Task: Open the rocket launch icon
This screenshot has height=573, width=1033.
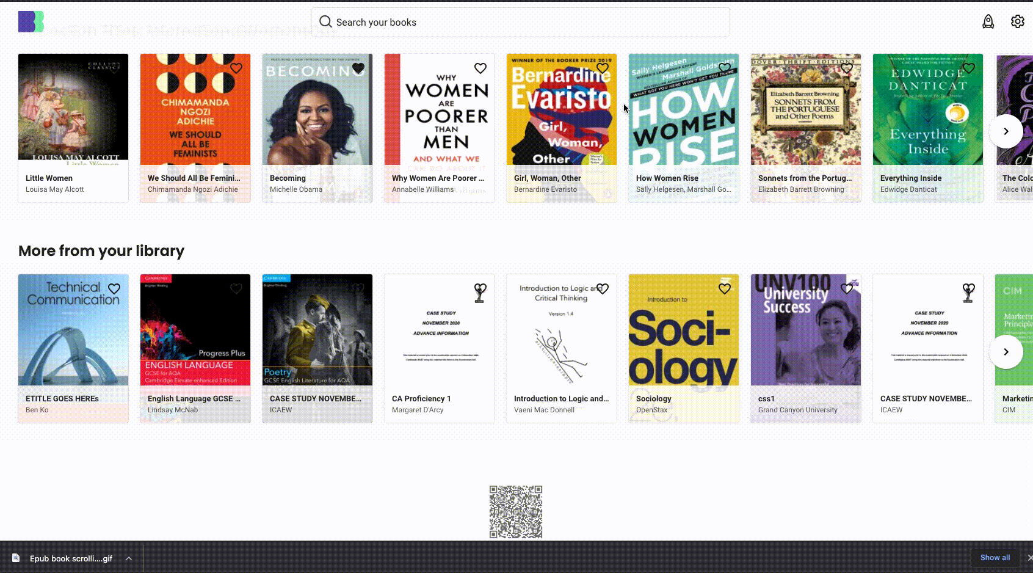Action: pos(988,22)
